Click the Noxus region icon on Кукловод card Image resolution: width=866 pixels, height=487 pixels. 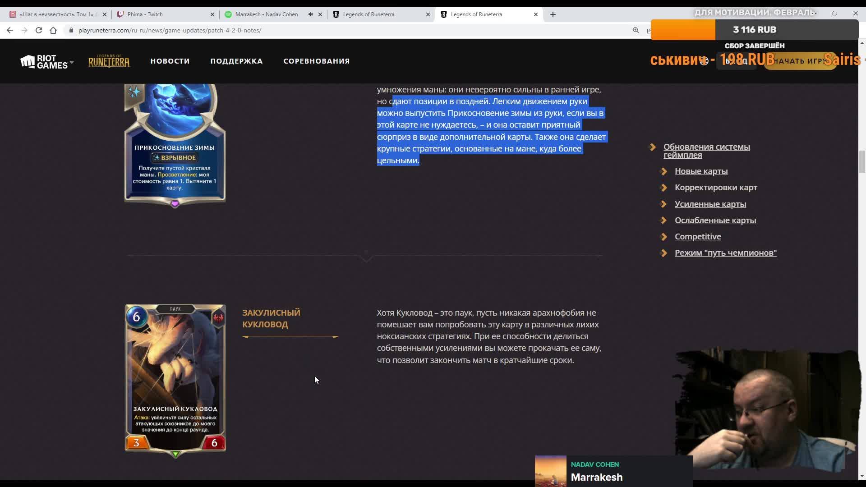tap(218, 317)
